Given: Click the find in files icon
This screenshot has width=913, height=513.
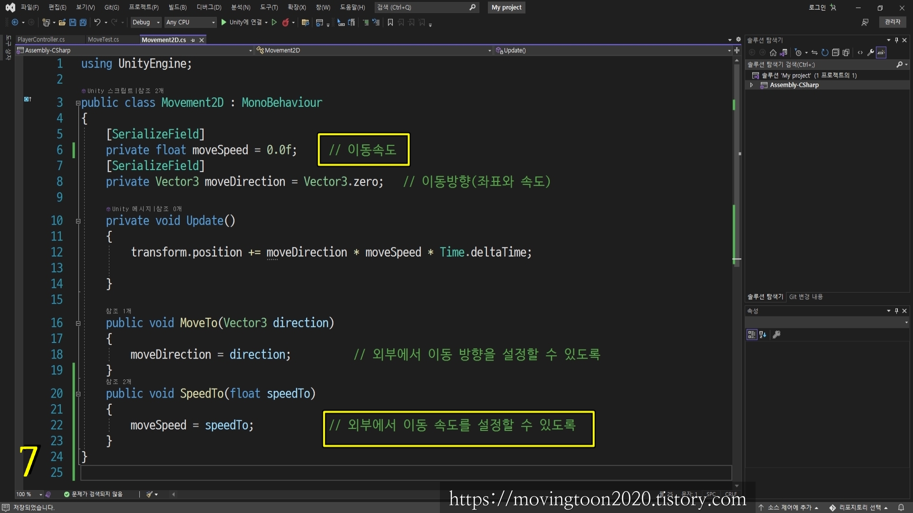Looking at the screenshot, I should (305, 22).
